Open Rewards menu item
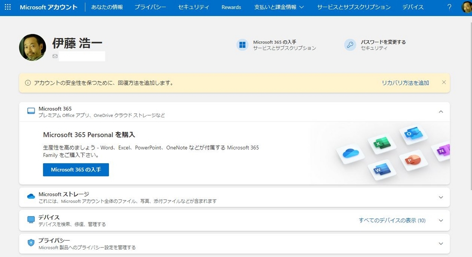 pyautogui.click(x=231, y=7)
